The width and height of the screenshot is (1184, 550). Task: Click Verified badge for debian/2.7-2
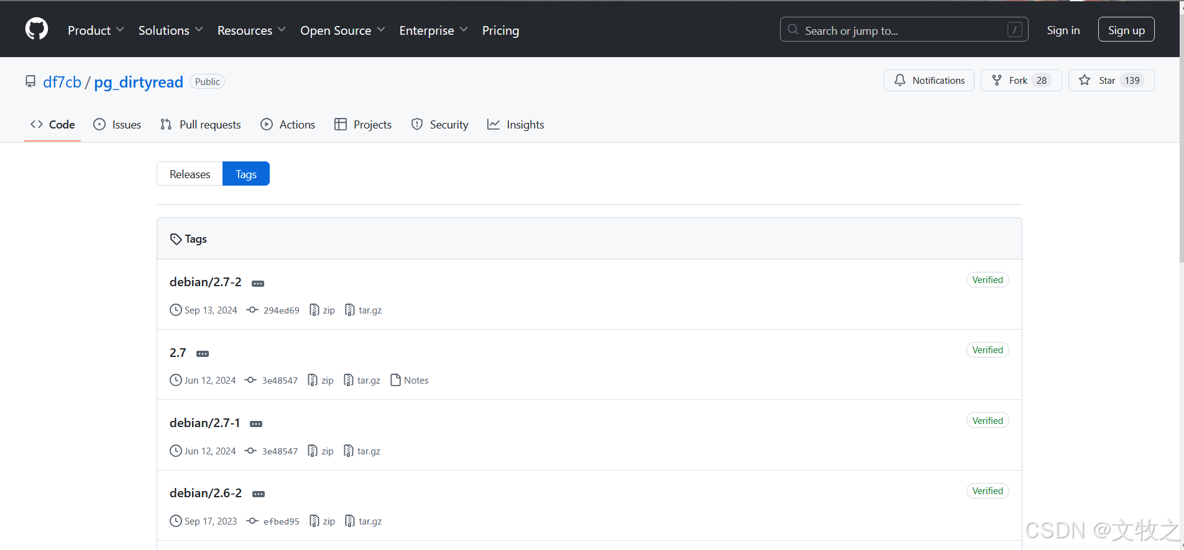pos(988,280)
